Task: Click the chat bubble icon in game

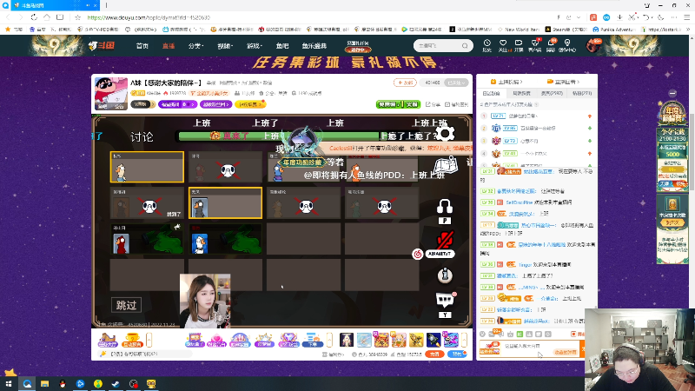Action: [x=445, y=300]
